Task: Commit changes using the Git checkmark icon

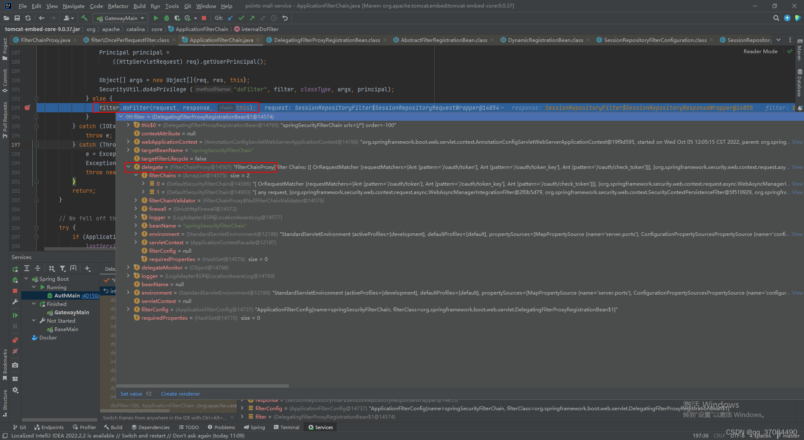Action: coord(242,18)
